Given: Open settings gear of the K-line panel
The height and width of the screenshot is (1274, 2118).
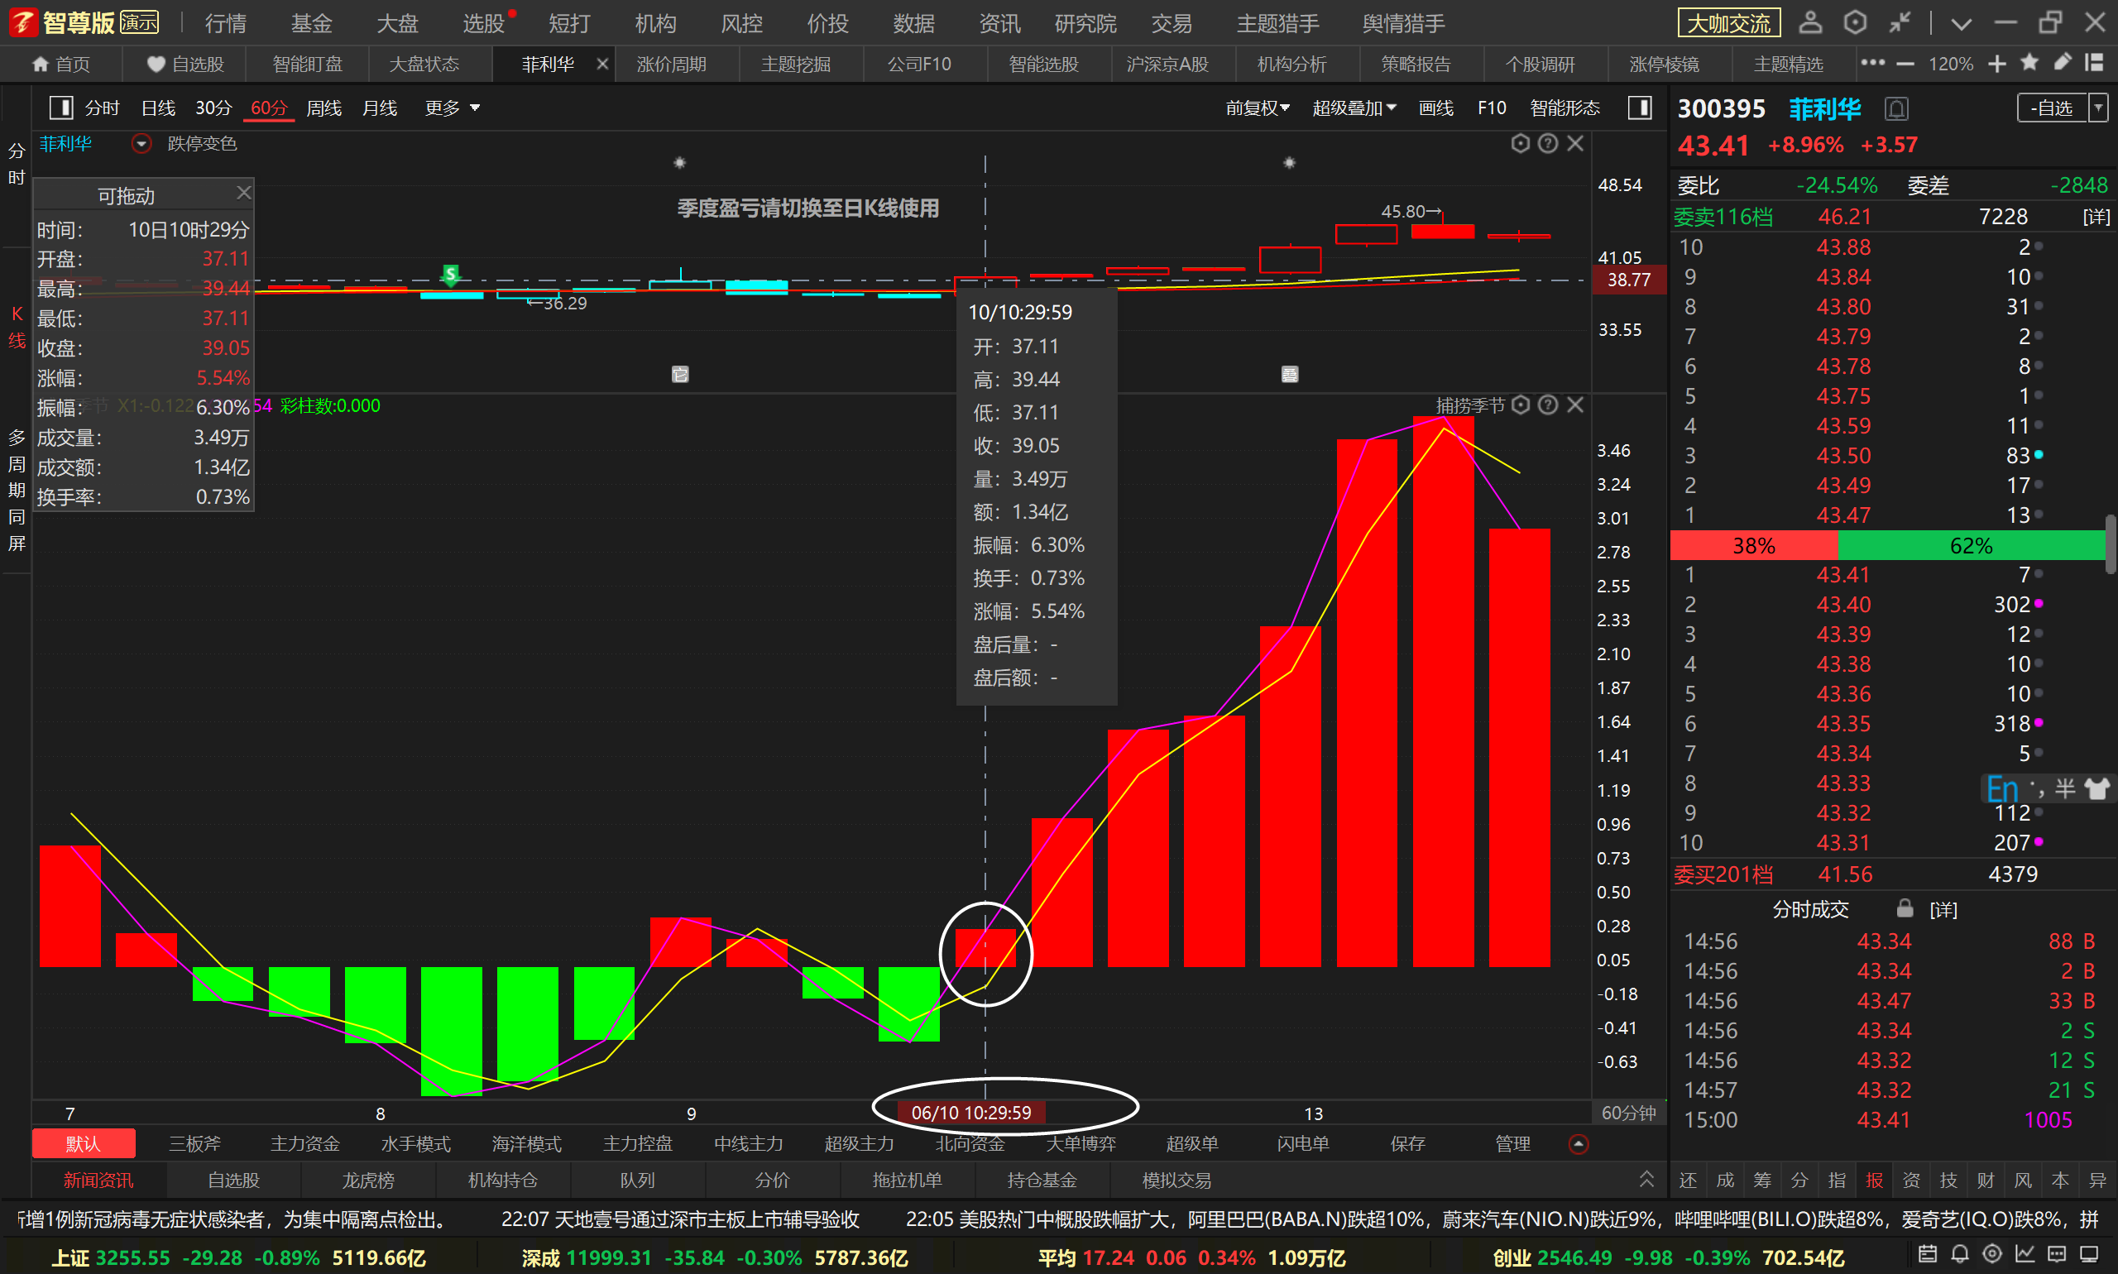Looking at the screenshot, I should (1520, 143).
